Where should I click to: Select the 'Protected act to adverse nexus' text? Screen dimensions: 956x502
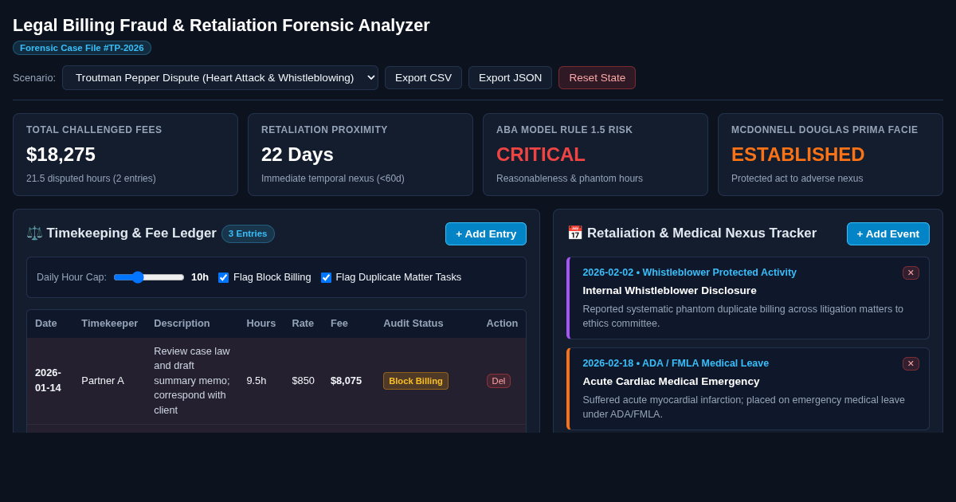(x=797, y=178)
